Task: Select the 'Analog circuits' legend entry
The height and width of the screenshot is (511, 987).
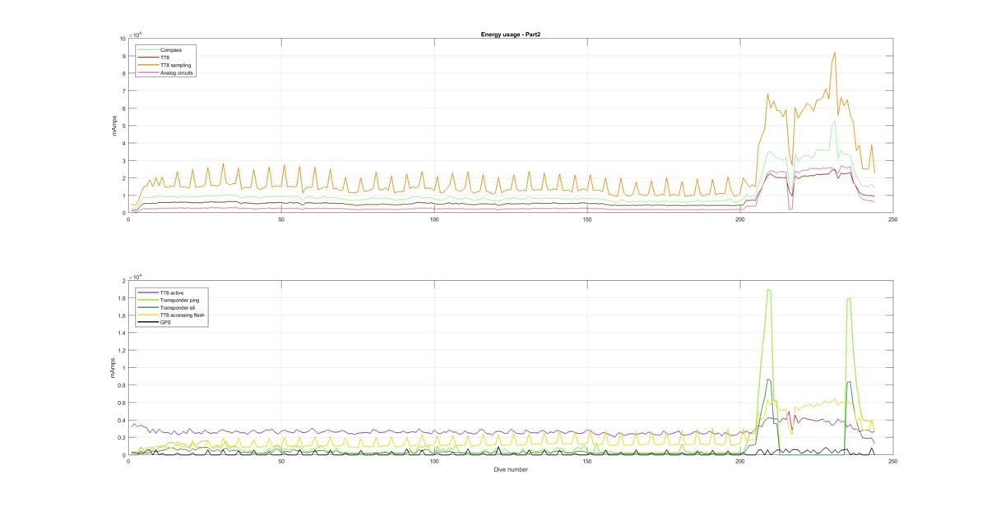Action: click(x=166, y=73)
